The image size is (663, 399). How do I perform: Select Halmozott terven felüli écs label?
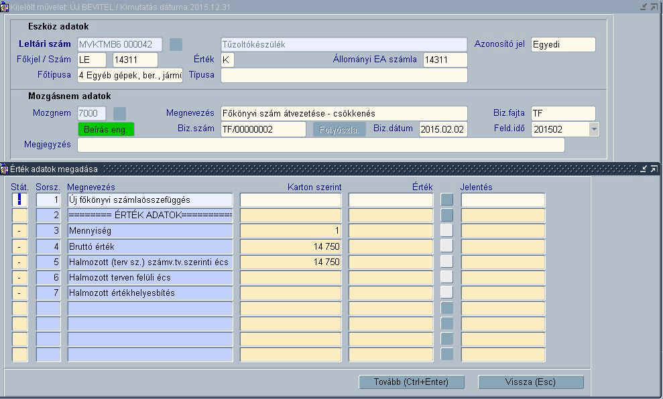click(x=150, y=277)
